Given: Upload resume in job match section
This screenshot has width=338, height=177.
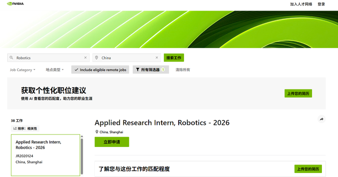Looking at the screenshot, I should [x=308, y=169].
